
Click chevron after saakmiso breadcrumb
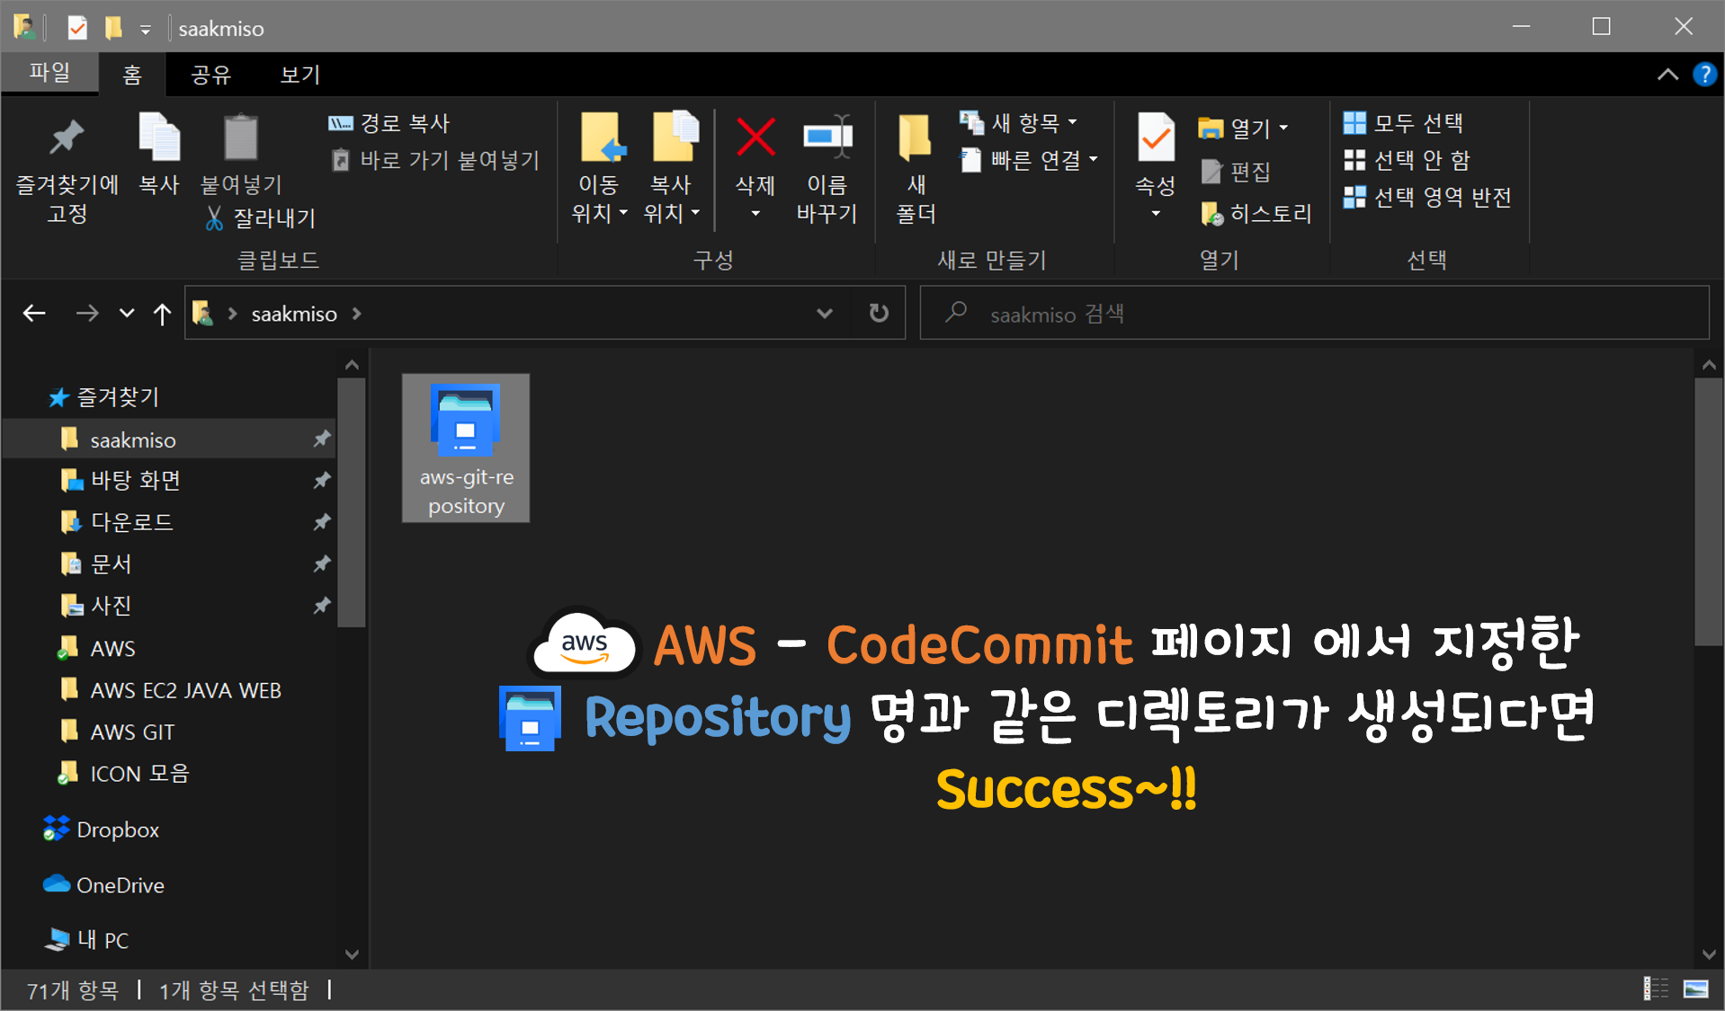pos(357,313)
